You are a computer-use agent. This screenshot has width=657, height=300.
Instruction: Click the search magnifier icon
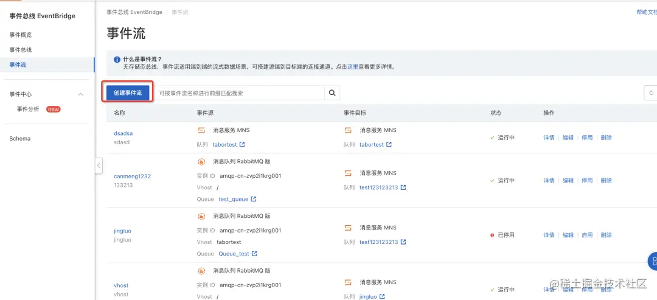(x=332, y=93)
